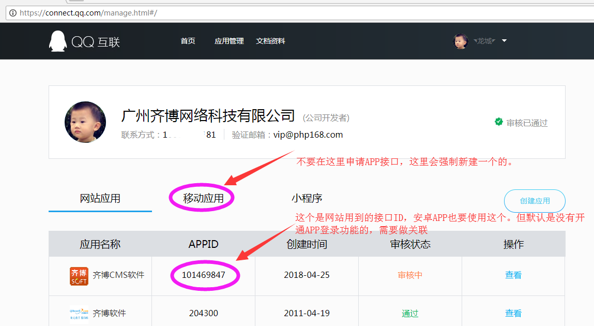Click the green 审核已通过 checkmark icon
594x326 pixels.
[498, 122]
